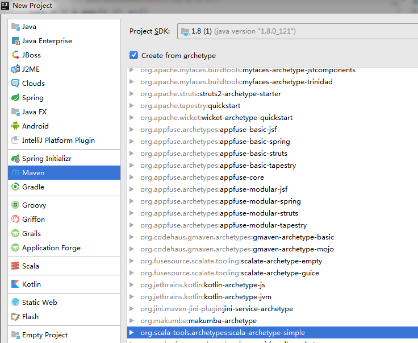Click the Scala icon
This screenshot has height=343, width=418.
click(x=15, y=266)
